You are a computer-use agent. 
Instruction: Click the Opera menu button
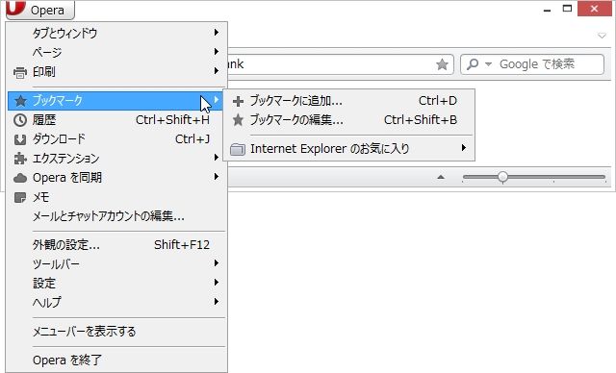pos(40,10)
